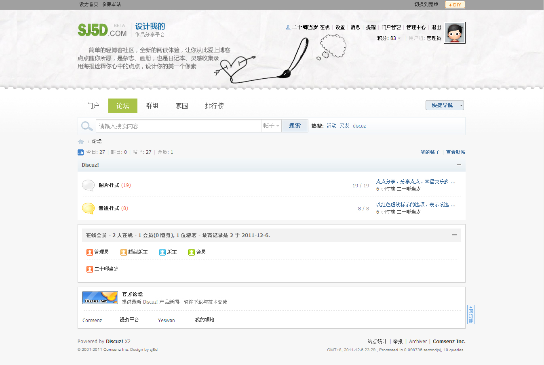Click 论坛 in the breadcrumb

pyautogui.click(x=97, y=141)
